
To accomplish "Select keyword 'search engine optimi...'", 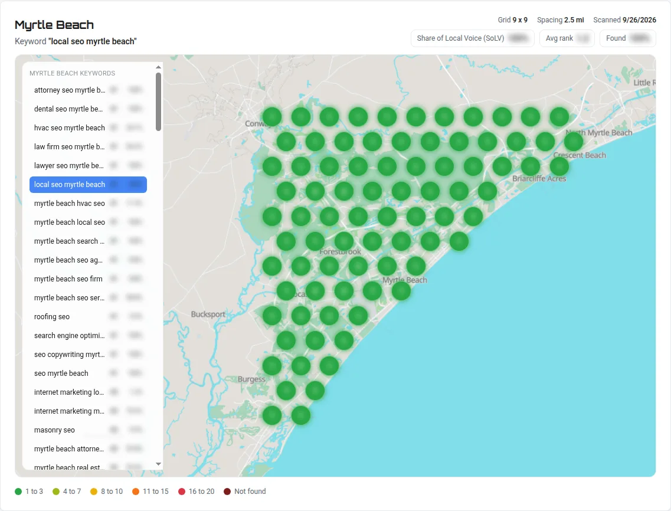I will [x=88, y=335].
